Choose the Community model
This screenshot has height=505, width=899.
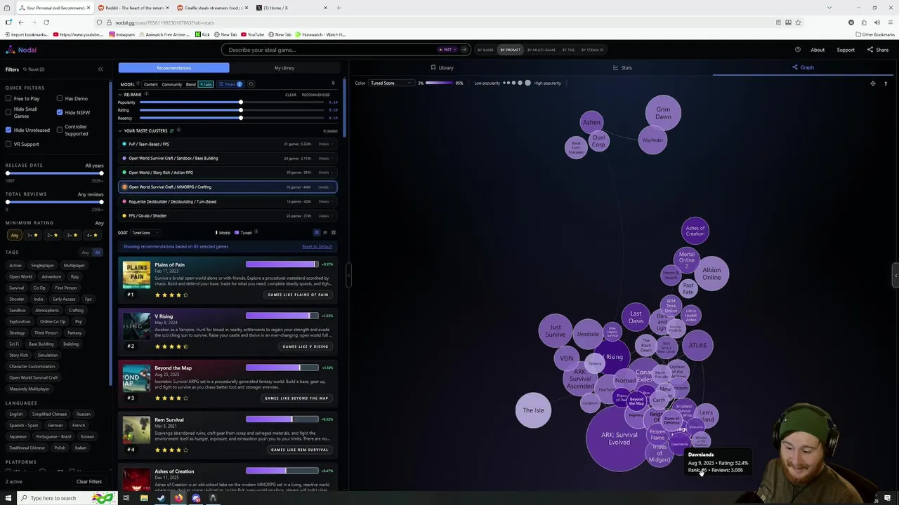(x=171, y=84)
